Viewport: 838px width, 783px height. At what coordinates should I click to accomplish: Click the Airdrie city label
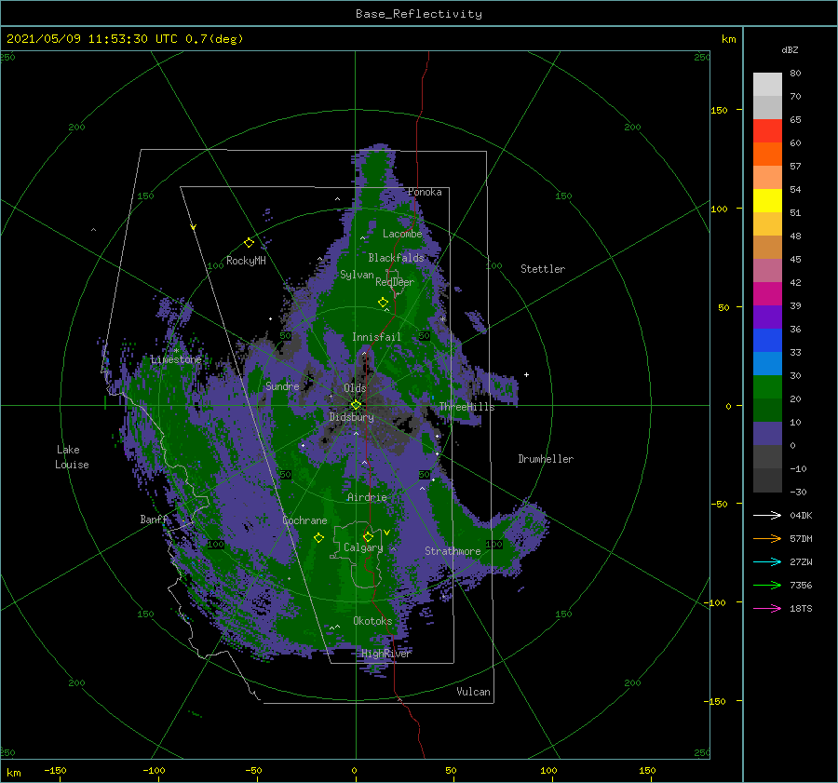[367, 497]
